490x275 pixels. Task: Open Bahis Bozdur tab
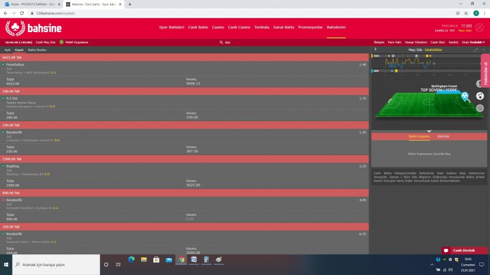point(37,50)
